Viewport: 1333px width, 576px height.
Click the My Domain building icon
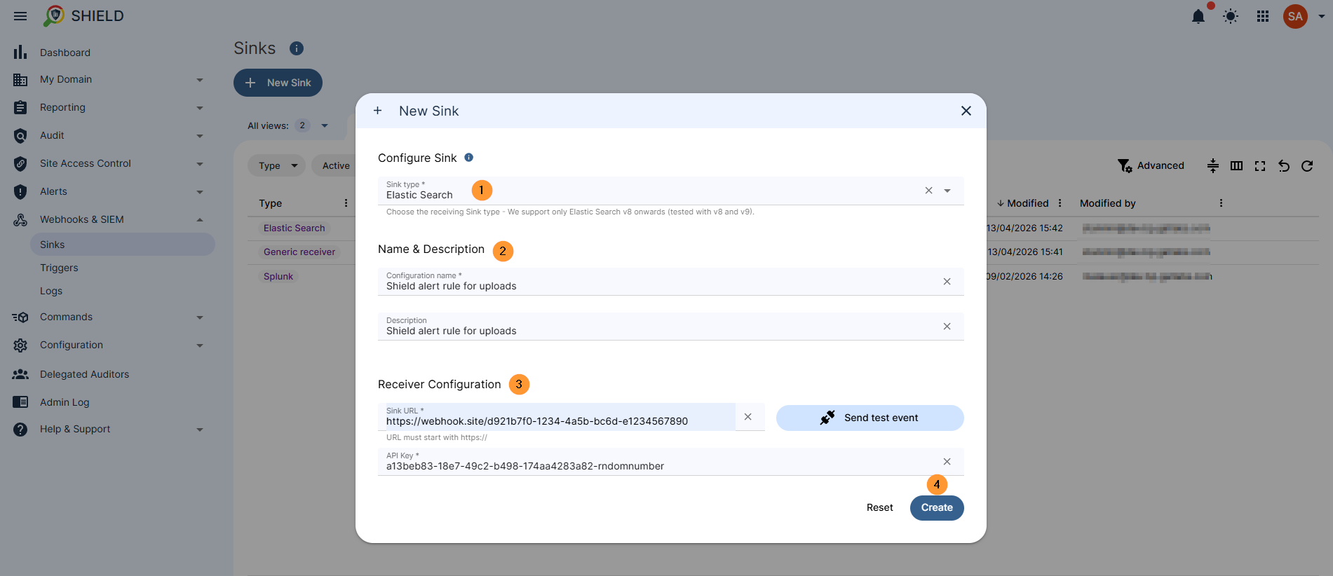[20, 80]
